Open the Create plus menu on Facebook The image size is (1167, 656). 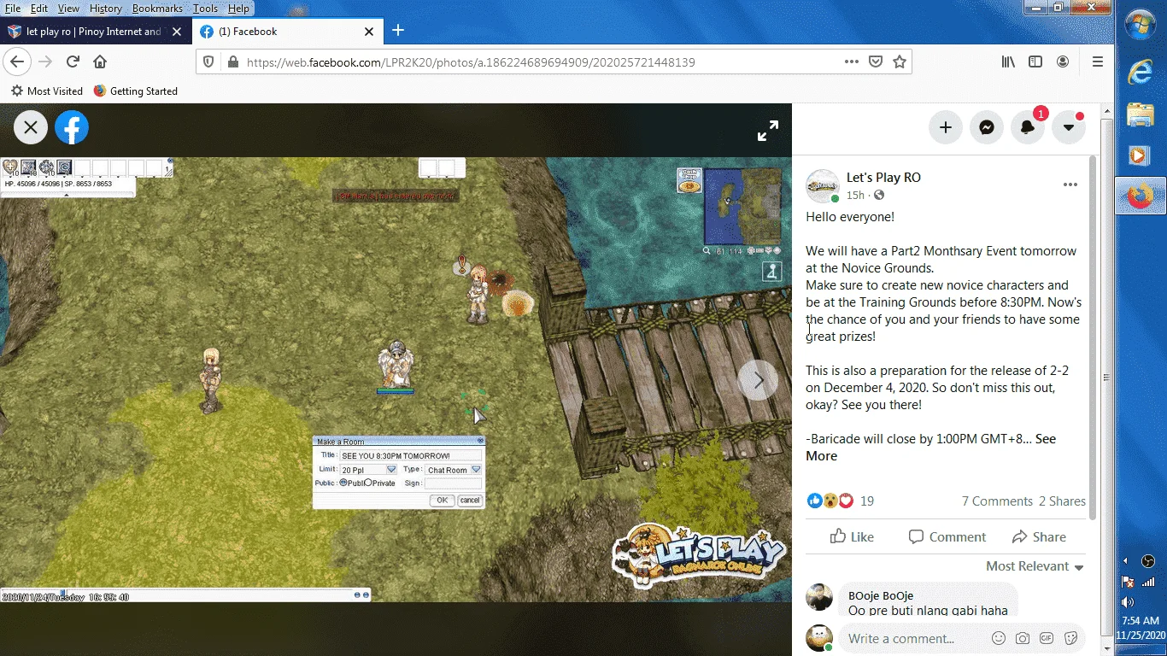(x=945, y=128)
